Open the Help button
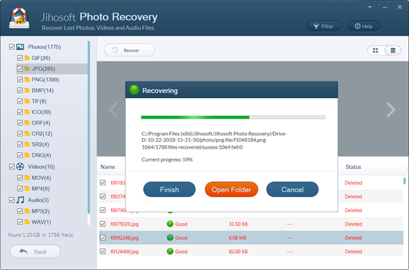The width and height of the screenshot is (409, 270). [x=363, y=27]
